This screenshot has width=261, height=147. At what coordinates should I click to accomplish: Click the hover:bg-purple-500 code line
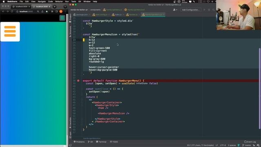[103, 70]
